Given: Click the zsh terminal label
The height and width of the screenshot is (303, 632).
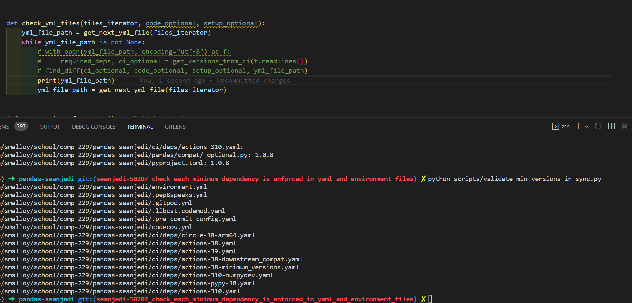Looking at the screenshot, I should pos(566,126).
